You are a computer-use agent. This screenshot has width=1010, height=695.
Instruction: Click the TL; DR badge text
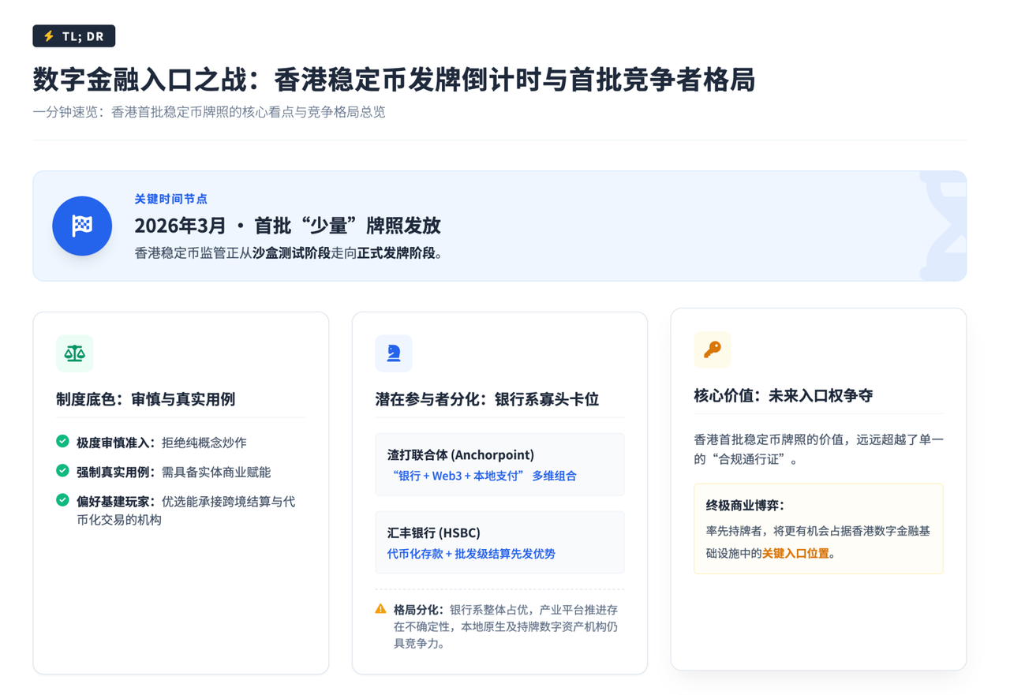point(83,36)
